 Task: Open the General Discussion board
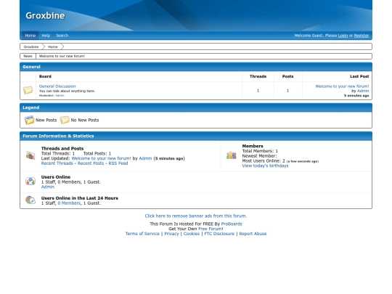[57, 86]
